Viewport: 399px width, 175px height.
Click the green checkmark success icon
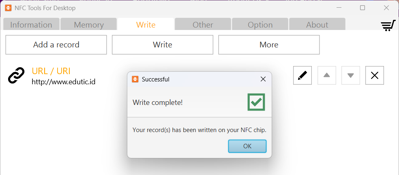tap(256, 102)
